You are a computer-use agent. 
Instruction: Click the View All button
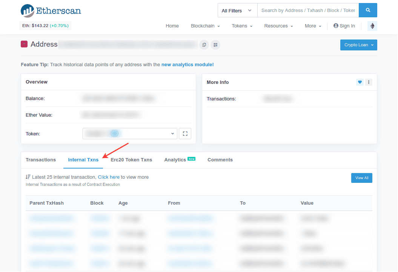[362, 178]
